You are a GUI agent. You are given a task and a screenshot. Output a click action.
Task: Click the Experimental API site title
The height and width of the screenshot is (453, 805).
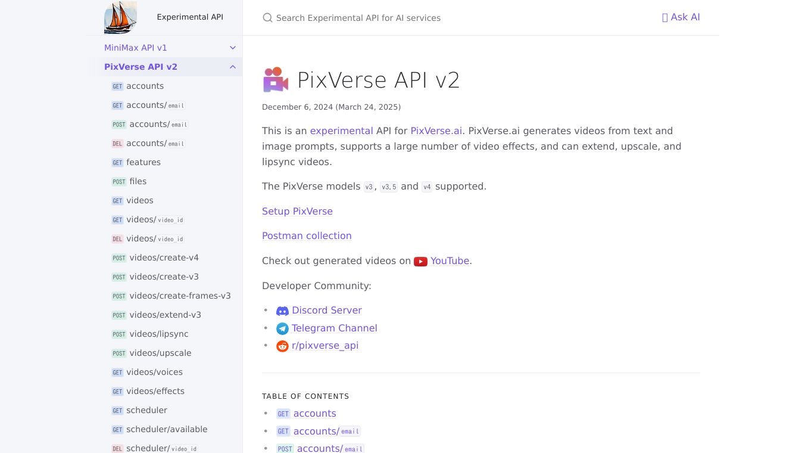(190, 17)
